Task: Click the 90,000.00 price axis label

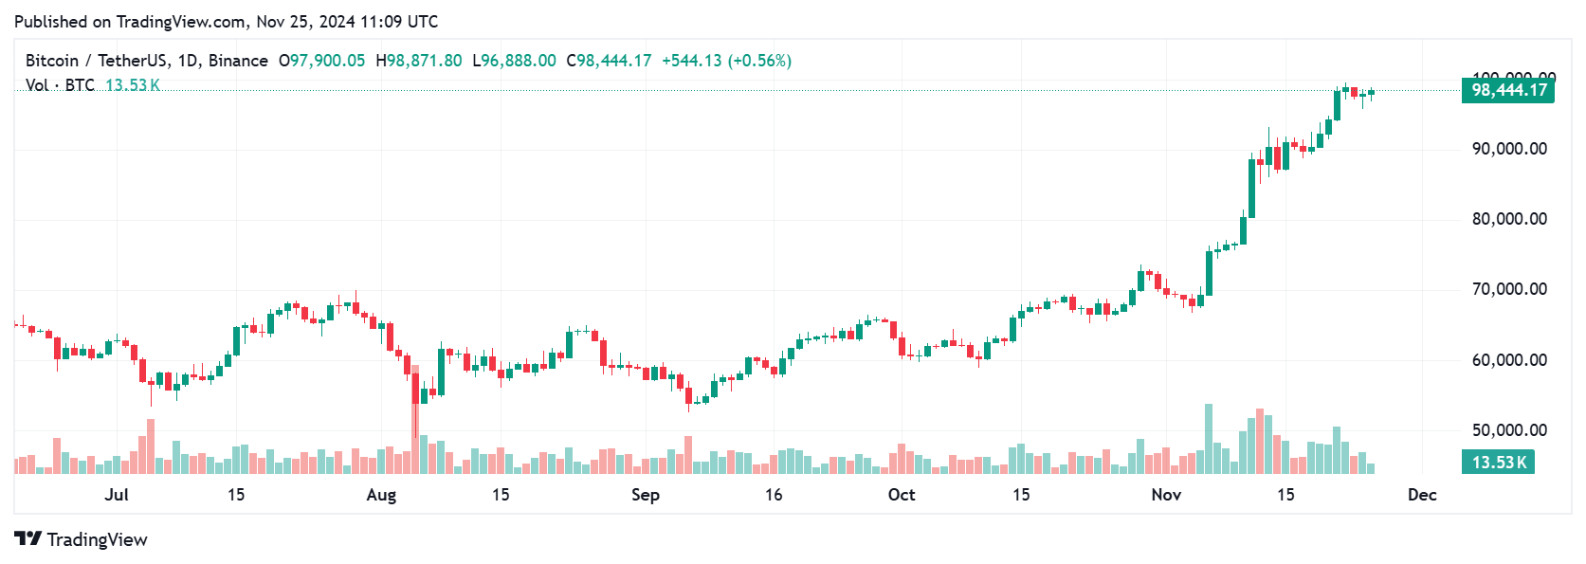Action: pyautogui.click(x=1509, y=149)
